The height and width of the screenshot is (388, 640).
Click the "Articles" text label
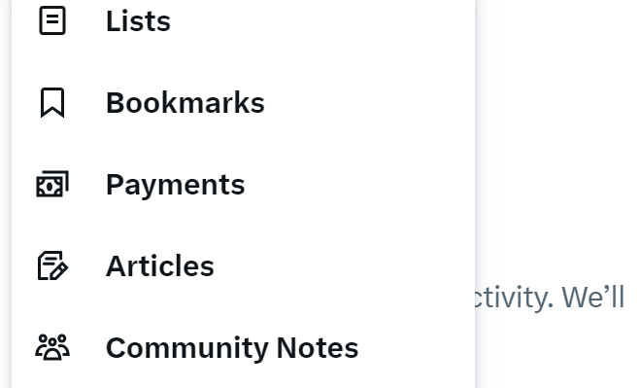[160, 266]
